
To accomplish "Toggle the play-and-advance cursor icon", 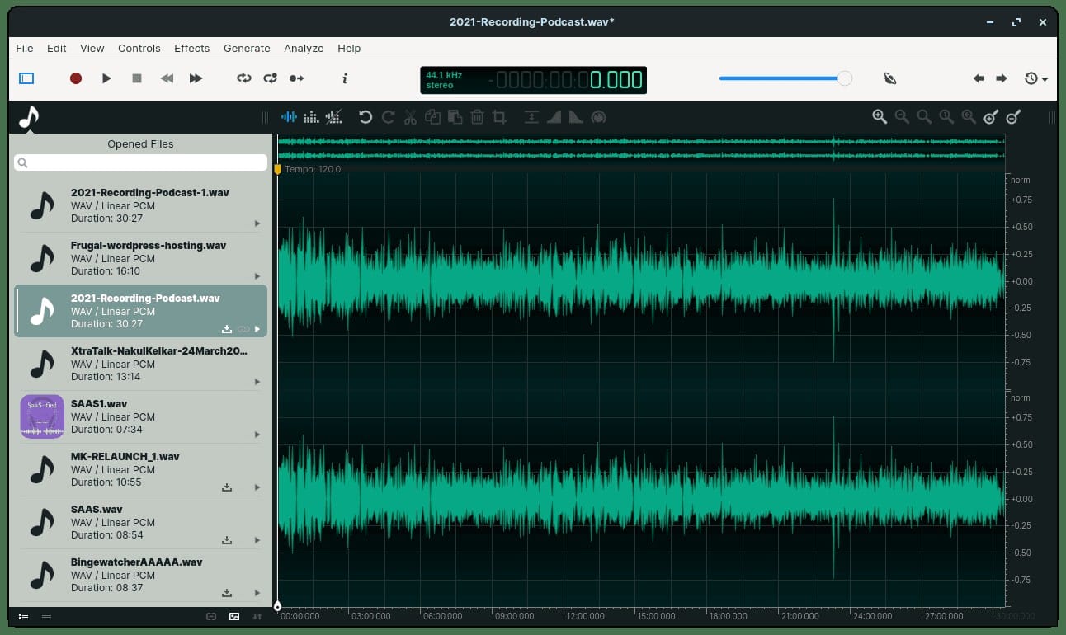I will (296, 78).
